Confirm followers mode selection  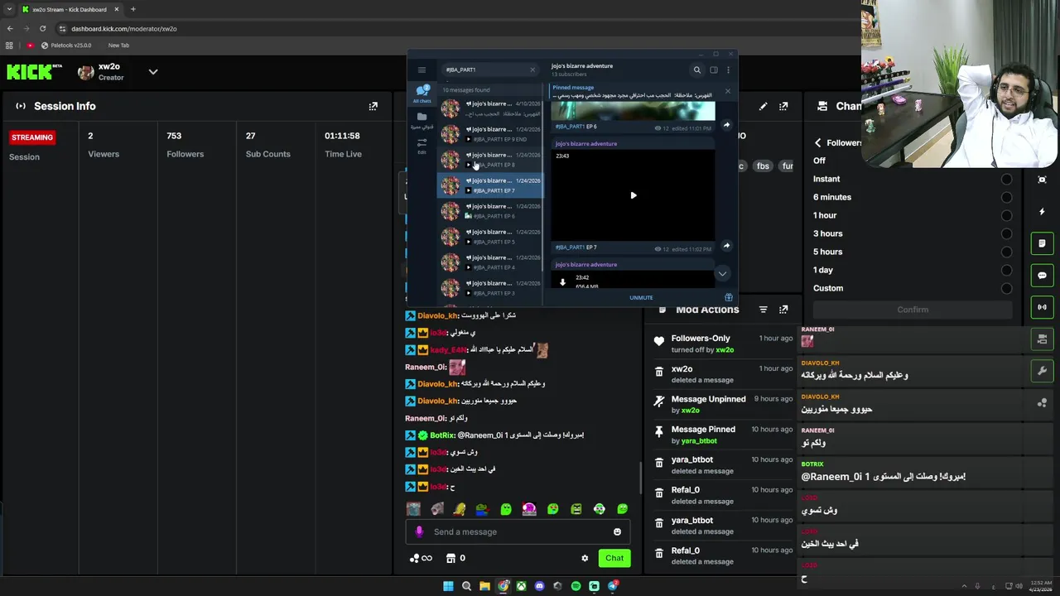913,310
